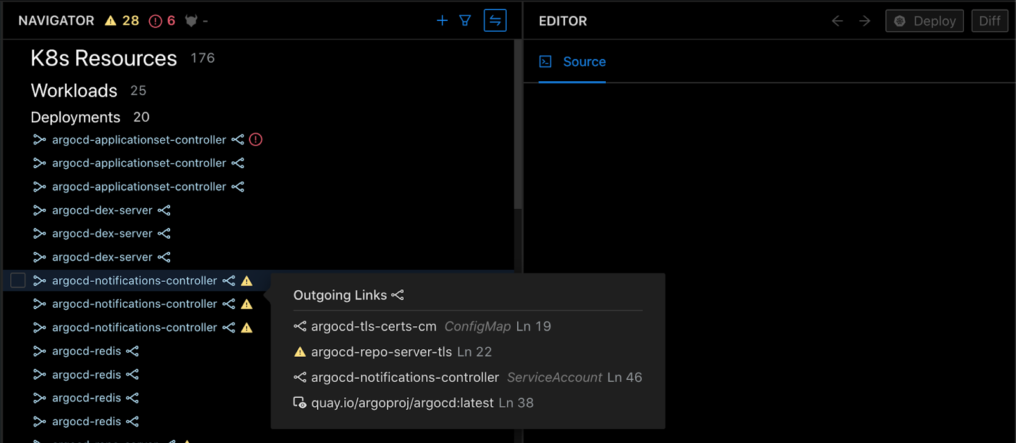This screenshot has height=443, width=1016.
Task: Click the Deployments count 20
Action: 142,117
